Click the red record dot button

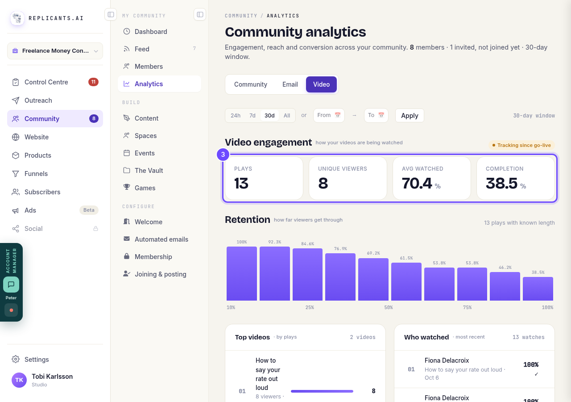point(11,310)
